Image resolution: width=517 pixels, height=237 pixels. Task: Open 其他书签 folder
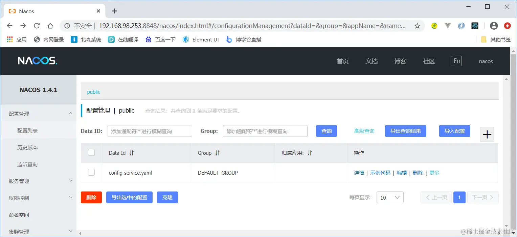coord(496,39)
